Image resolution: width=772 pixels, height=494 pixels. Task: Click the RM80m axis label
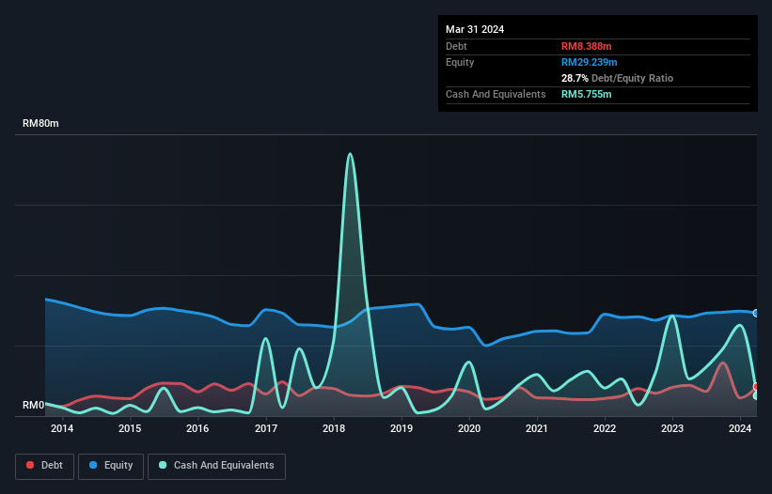(40, 123)
